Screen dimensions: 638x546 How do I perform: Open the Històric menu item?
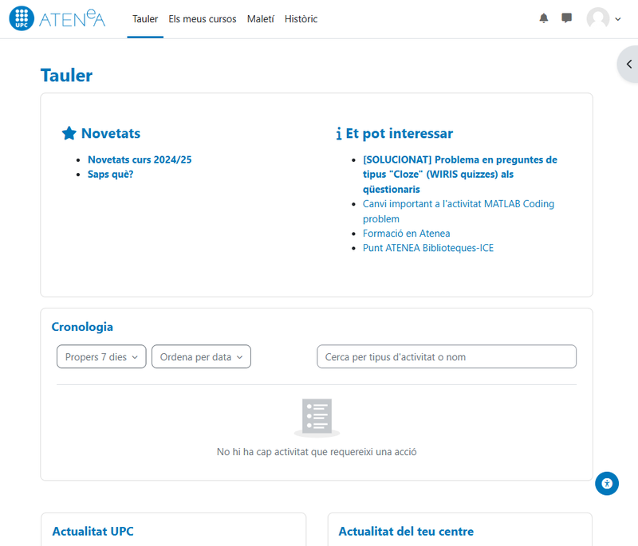point(301,19)
